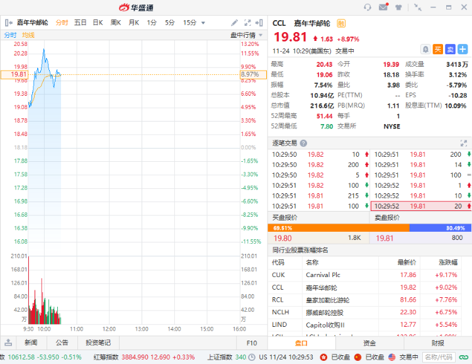
Task: Click the 名称/代码 search field
Action: (x=439, y=357)
